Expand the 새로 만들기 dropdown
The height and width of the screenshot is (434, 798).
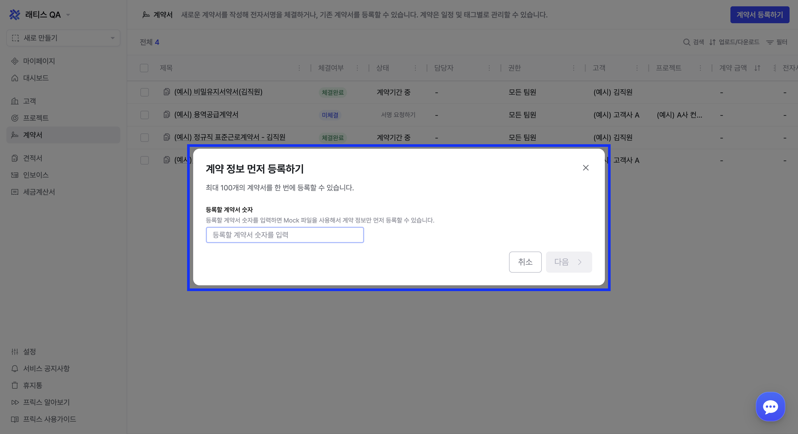112,38
